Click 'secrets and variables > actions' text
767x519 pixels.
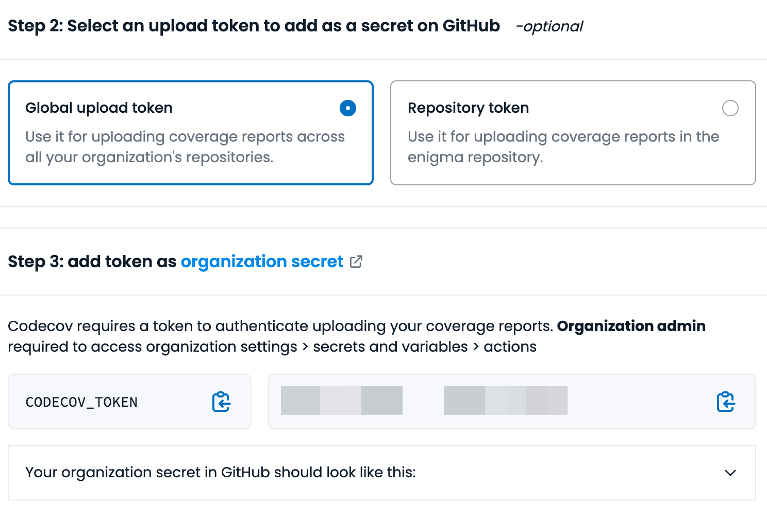pyautogui.click(x=424, y=347)
